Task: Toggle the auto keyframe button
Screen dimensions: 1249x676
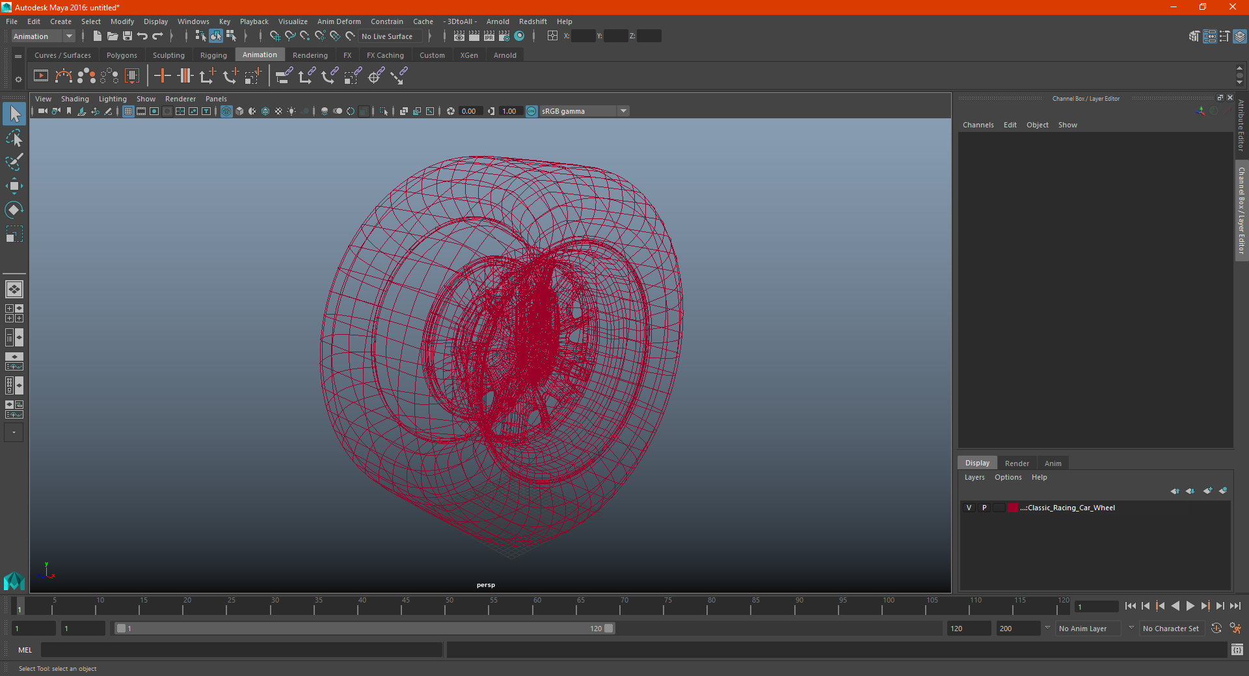Action: tap(1216, 628)
